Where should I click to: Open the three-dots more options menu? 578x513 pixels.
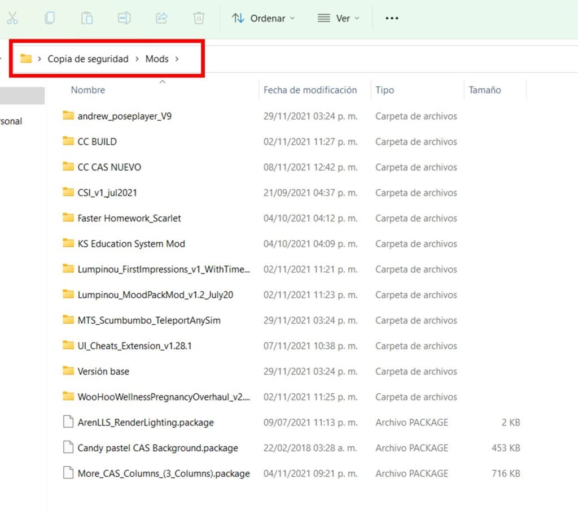[392, 19]
